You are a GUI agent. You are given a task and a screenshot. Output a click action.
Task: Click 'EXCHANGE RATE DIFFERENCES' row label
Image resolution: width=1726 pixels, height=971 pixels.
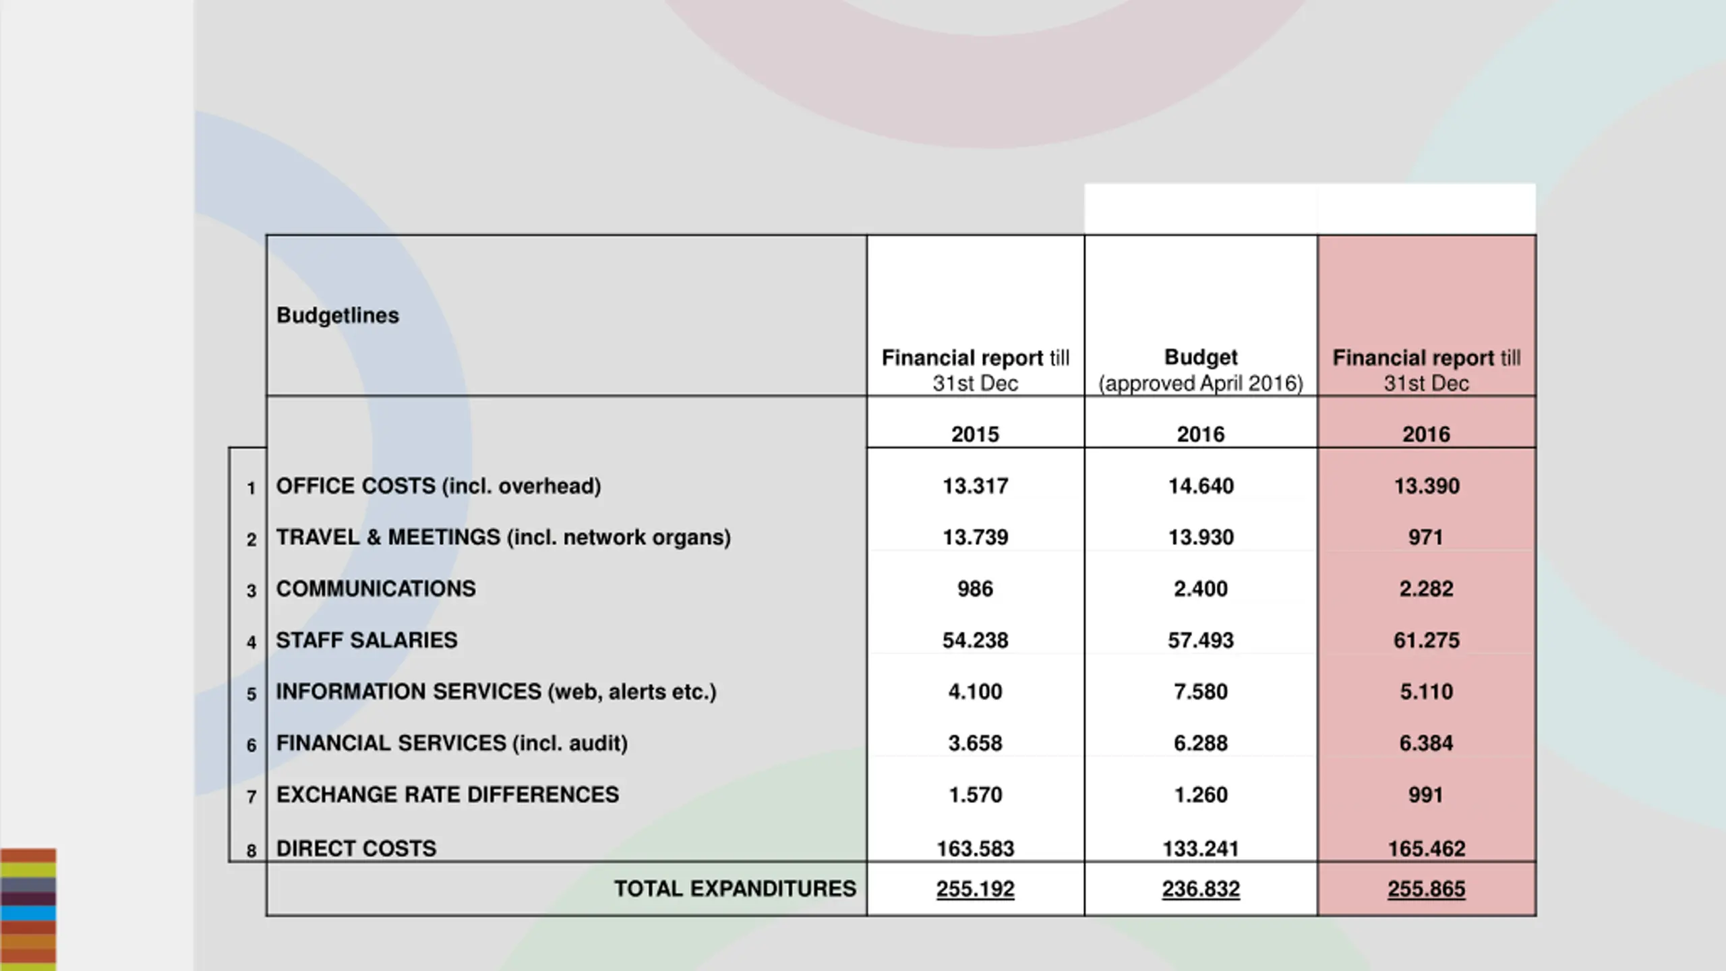[448, 794]
